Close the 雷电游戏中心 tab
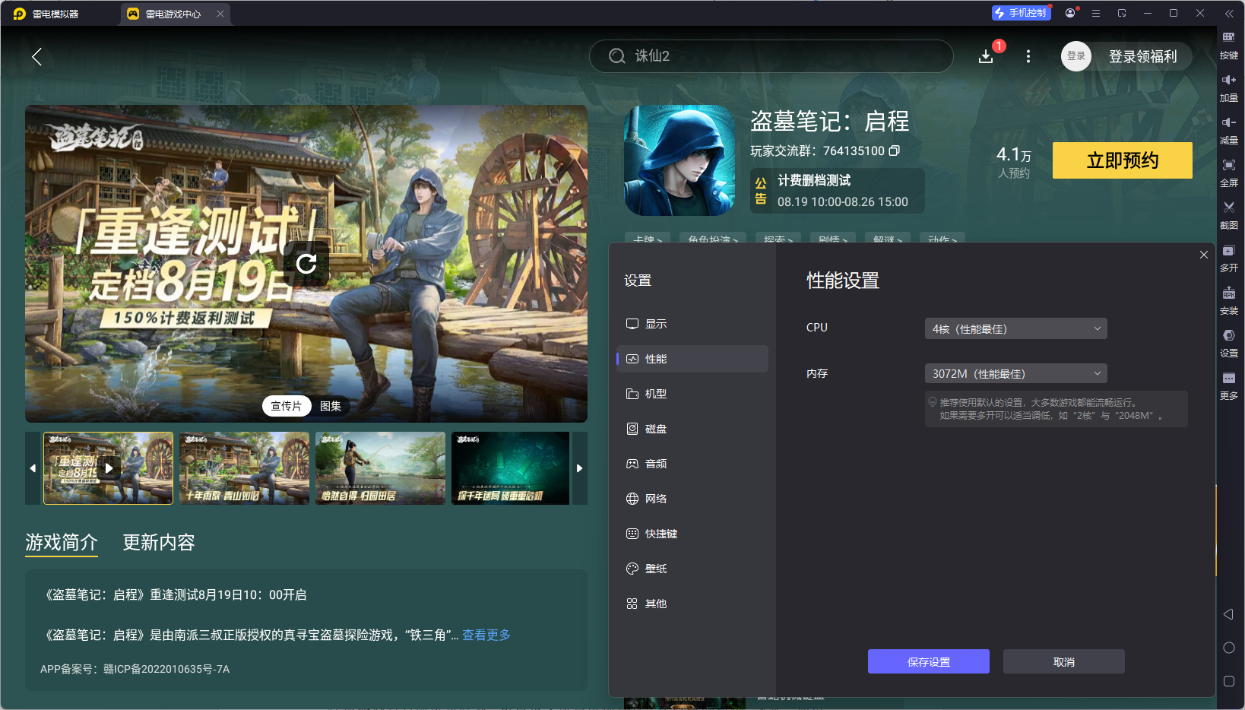 [x=220, y=14]
